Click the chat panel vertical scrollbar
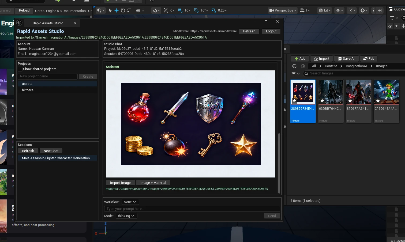 pyautogui.click(x=279, y=163)
